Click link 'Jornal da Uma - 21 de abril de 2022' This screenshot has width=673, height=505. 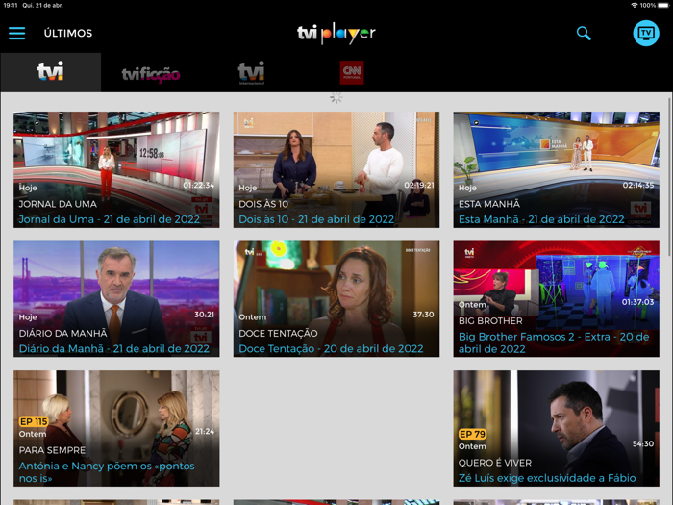click(x=109, y=219)
